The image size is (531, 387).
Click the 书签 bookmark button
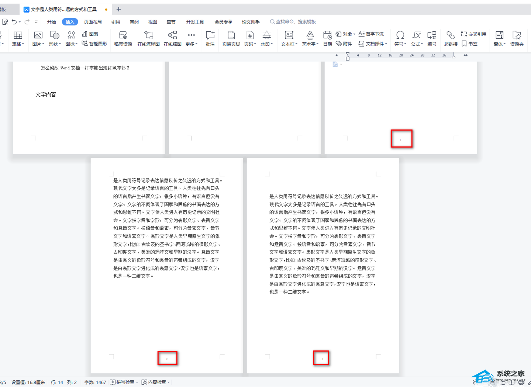tap(469, 44)
